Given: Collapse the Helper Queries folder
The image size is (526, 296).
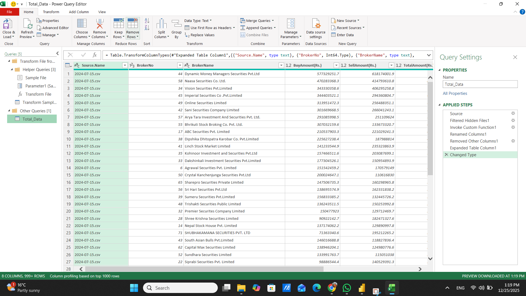Looking at the screenshot, I should point(11,69).
